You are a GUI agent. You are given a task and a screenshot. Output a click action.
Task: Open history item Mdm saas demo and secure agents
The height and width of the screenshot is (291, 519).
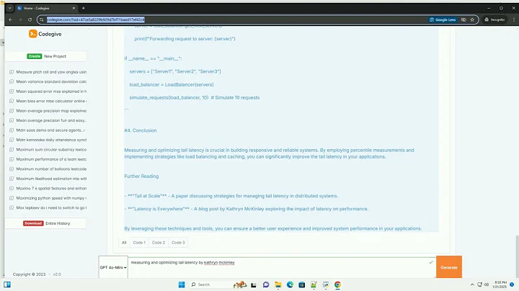point(50,130)
